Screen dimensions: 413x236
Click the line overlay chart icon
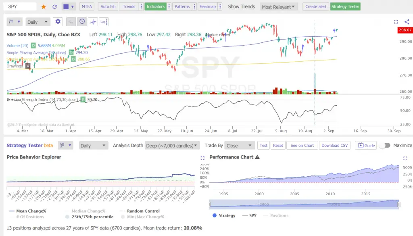pos(71,22)
